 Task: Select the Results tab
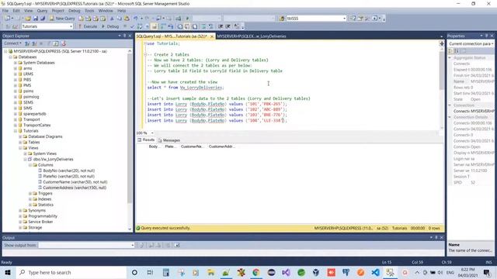146,139
